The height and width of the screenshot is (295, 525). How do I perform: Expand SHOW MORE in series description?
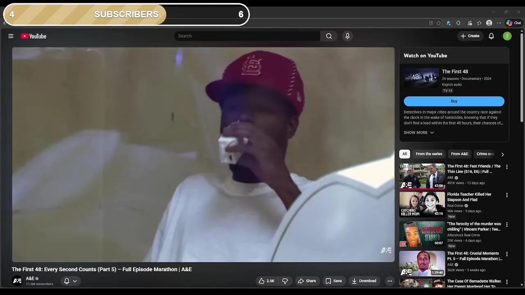pyautogui.click(x=419, y=133)
